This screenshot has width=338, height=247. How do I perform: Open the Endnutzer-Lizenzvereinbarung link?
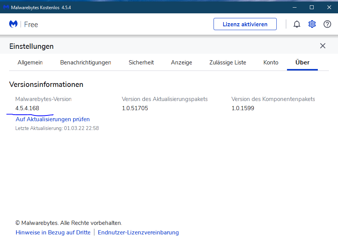(x=138, y=233)
